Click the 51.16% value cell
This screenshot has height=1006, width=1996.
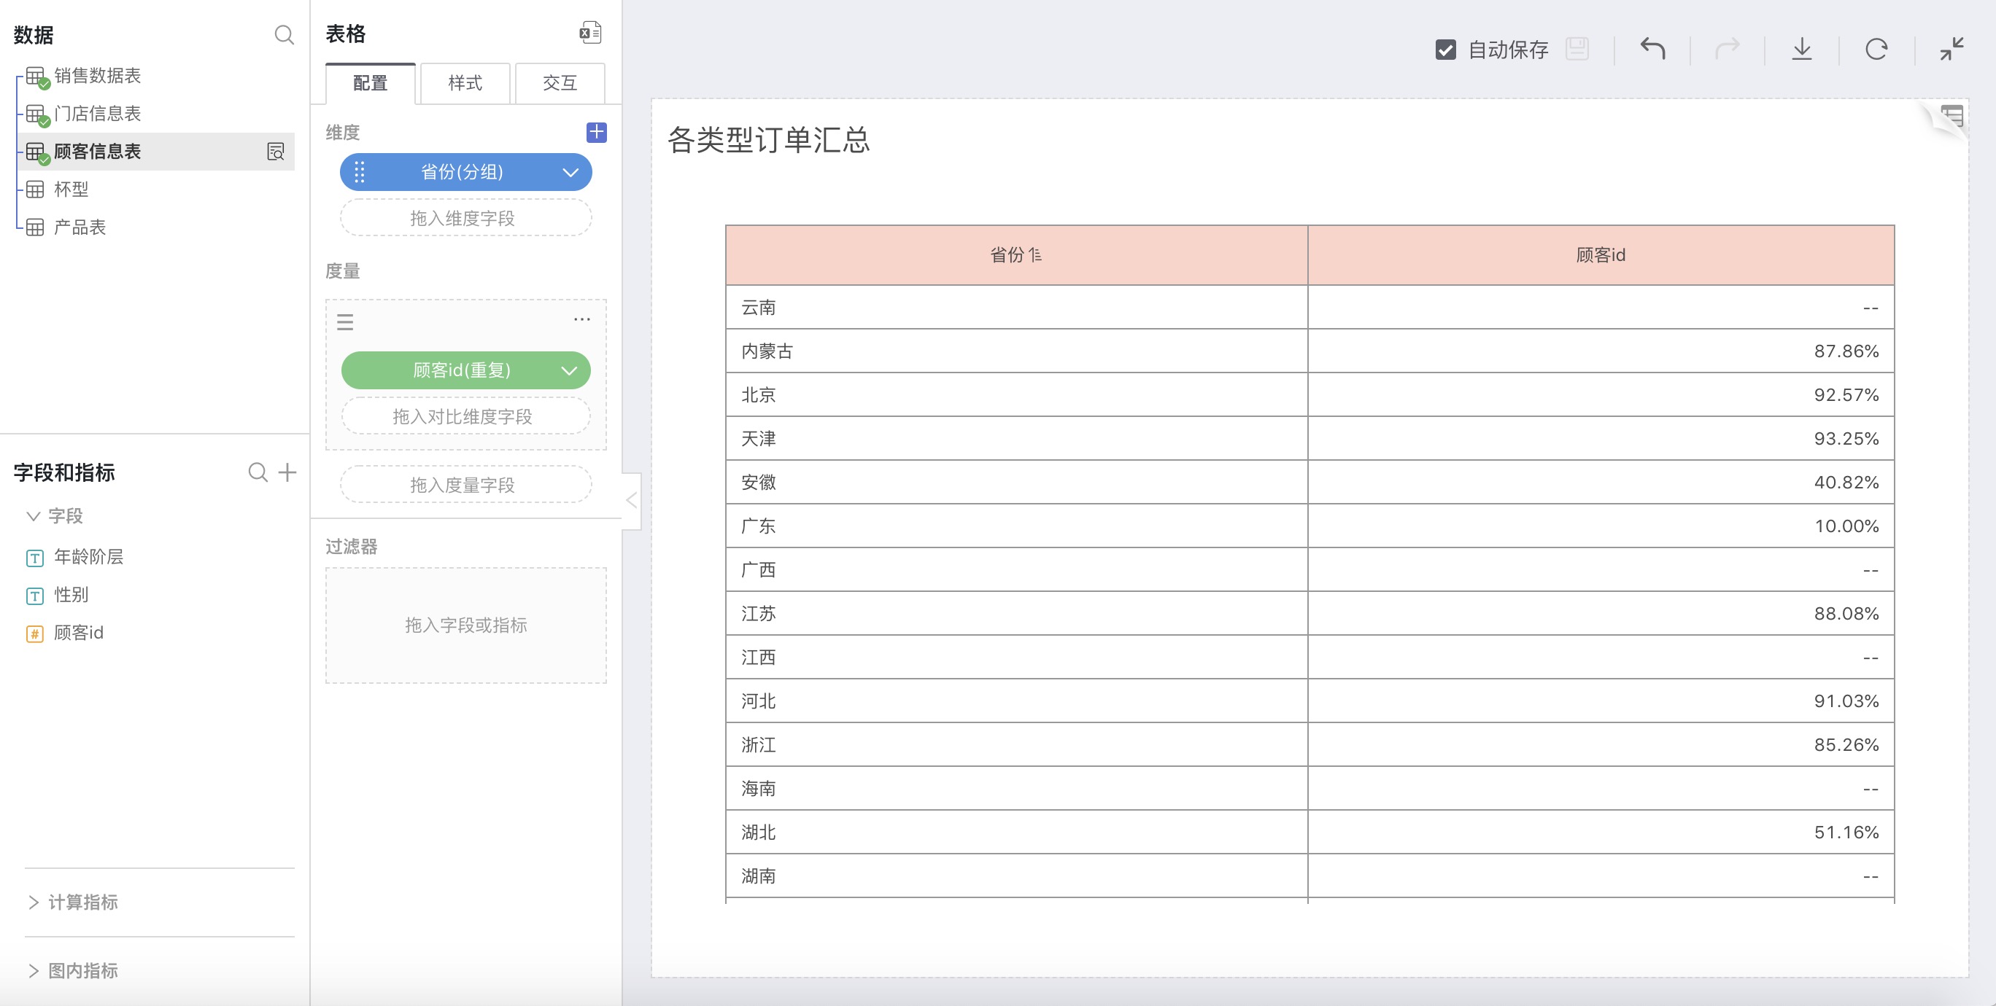pos(1601,833)
